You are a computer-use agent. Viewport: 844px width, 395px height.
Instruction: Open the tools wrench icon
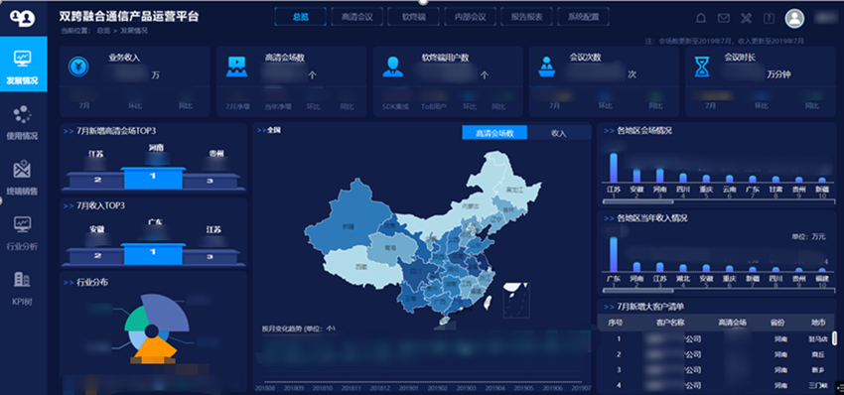pos(746,18)
